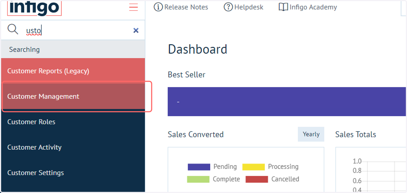The image size is (407, 193).
Task: Click the Yearly button for Sales Converted
Action: (311, 134)
